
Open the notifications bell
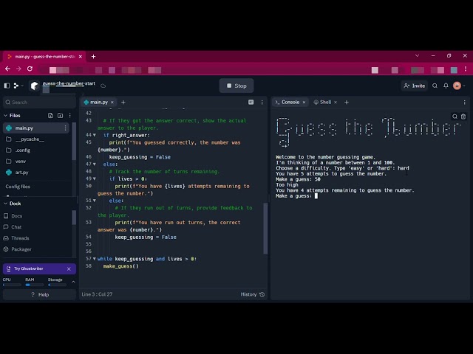pyautogui.click(x=446, y=86)
